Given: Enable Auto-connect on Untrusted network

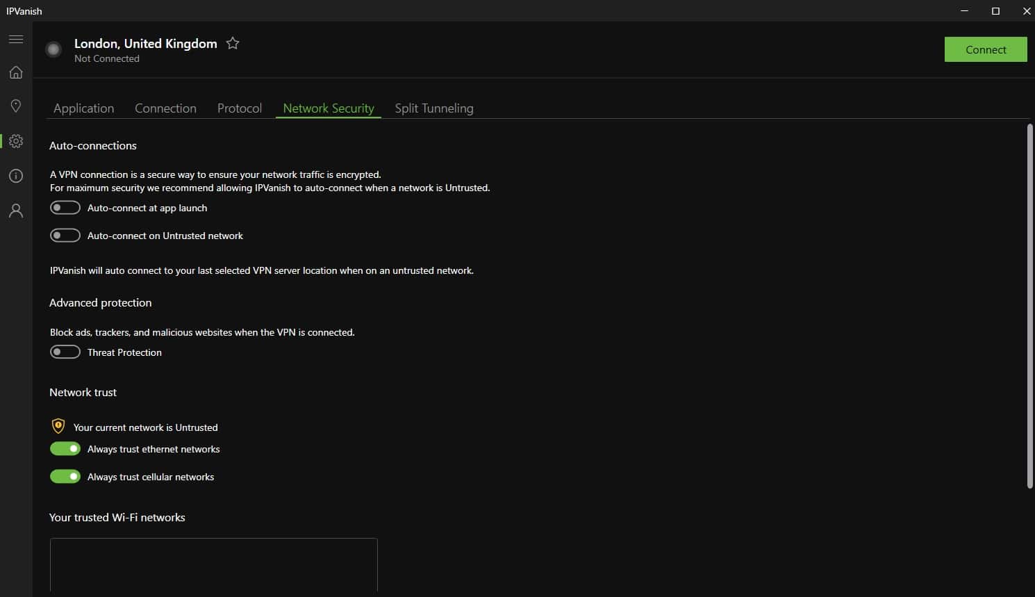Looking at the screenshot, I should pos(65,236).
